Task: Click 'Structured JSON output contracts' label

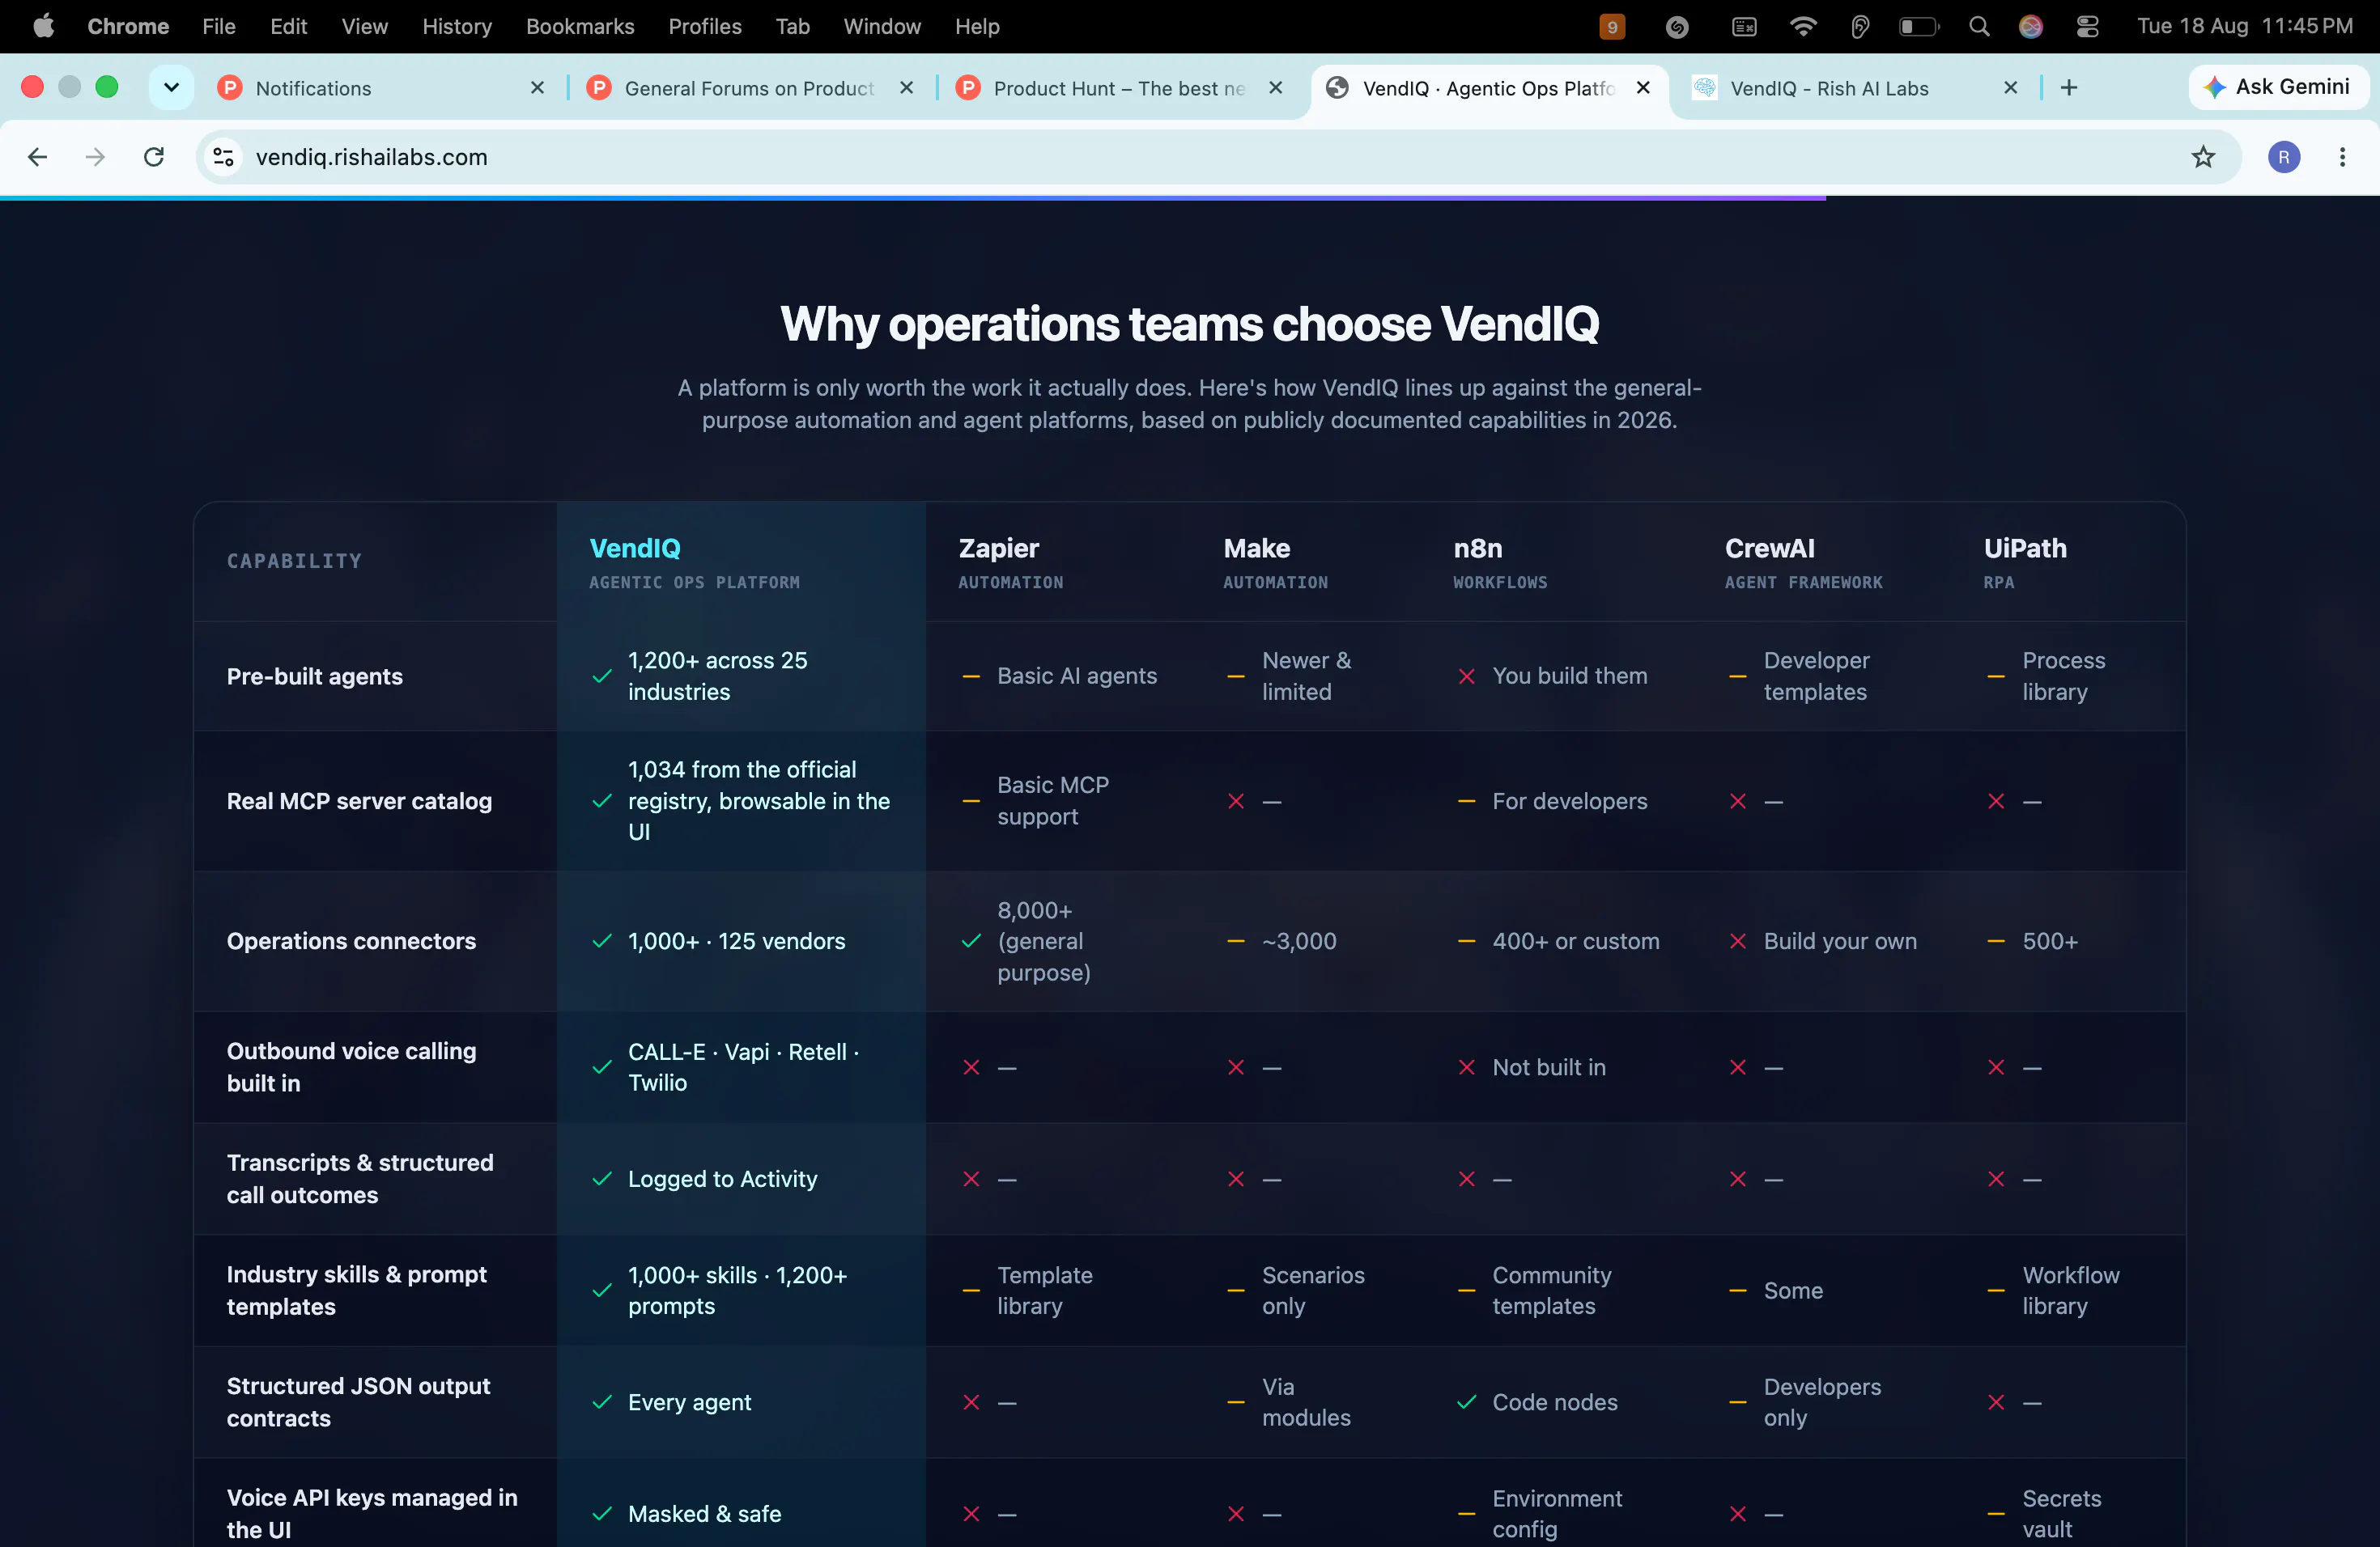Action: 358,1401
